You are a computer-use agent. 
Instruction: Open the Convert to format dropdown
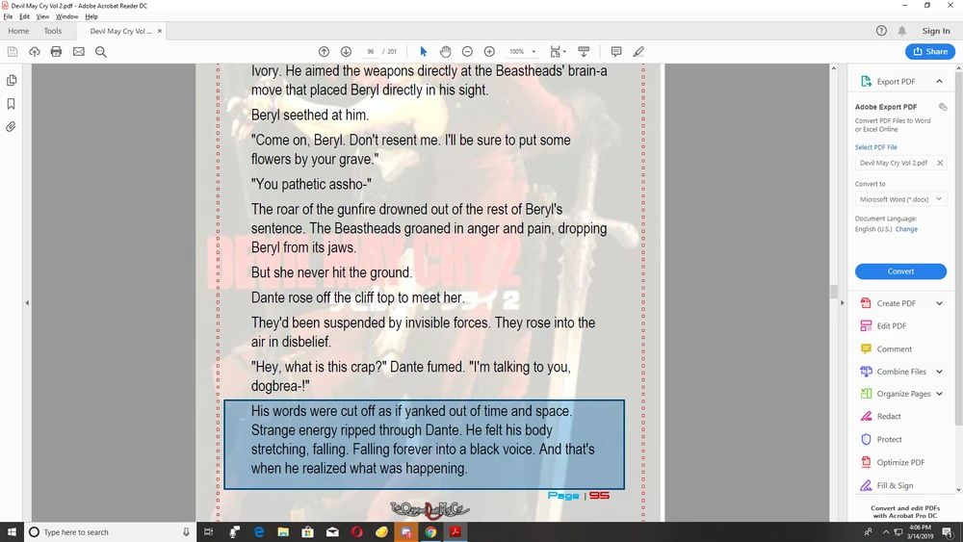(900, 199)
